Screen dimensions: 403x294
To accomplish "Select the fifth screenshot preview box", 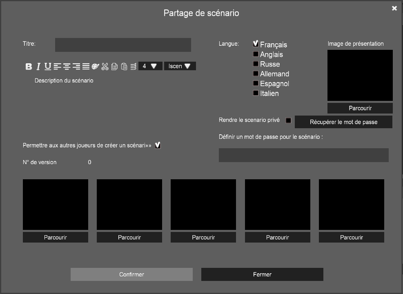I will pyautogui.click(x=351, y=205).
